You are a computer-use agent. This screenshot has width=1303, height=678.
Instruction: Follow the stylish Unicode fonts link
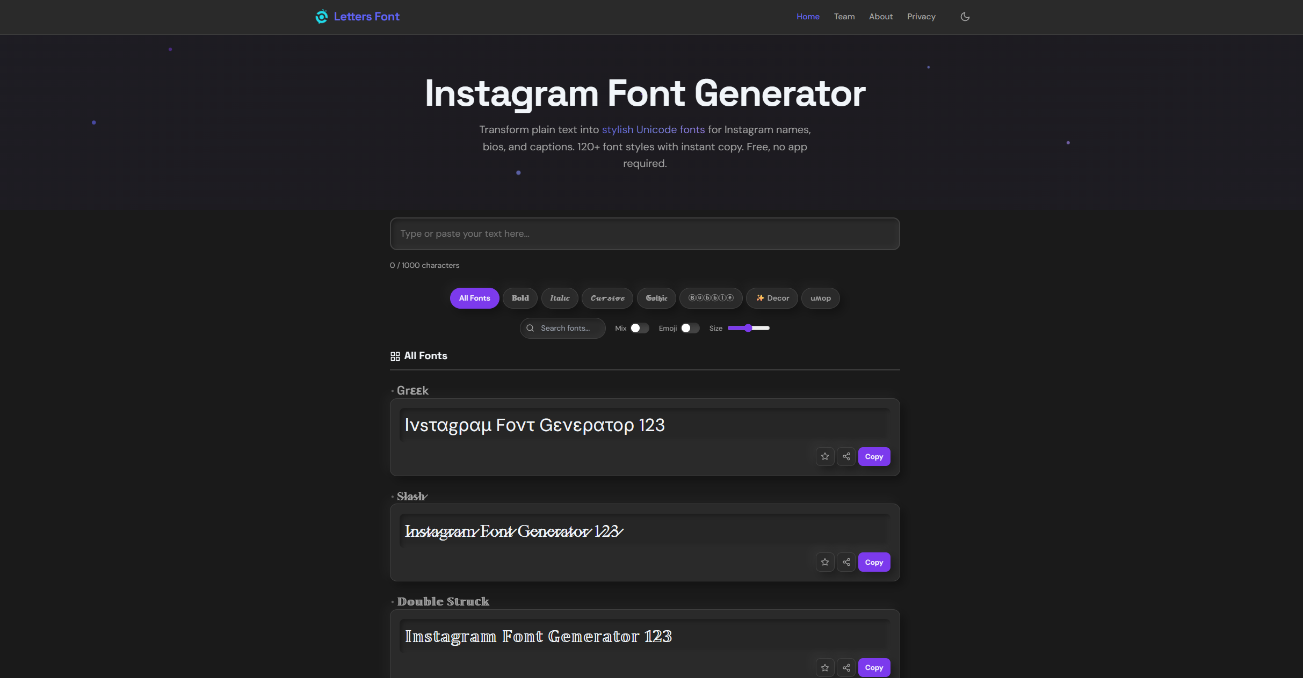click(653, 129)
